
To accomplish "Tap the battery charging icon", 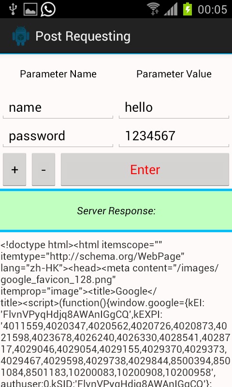I will pyautogui.click(x=188, y=9).
